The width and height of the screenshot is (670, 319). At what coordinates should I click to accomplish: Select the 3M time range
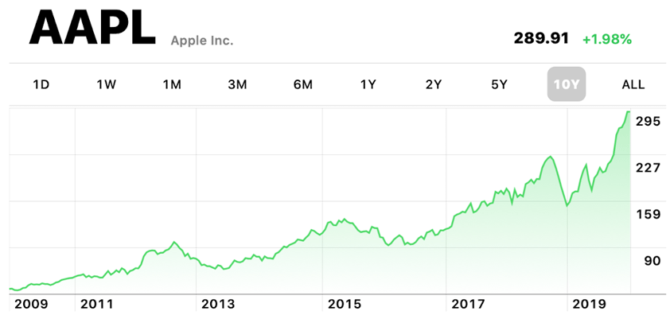tap(237, 84)
